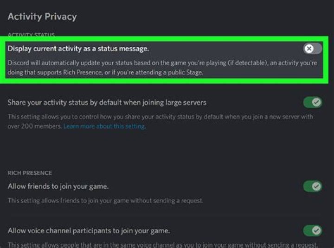Click checkmark knob on friends join game switch

pos(316,186)
